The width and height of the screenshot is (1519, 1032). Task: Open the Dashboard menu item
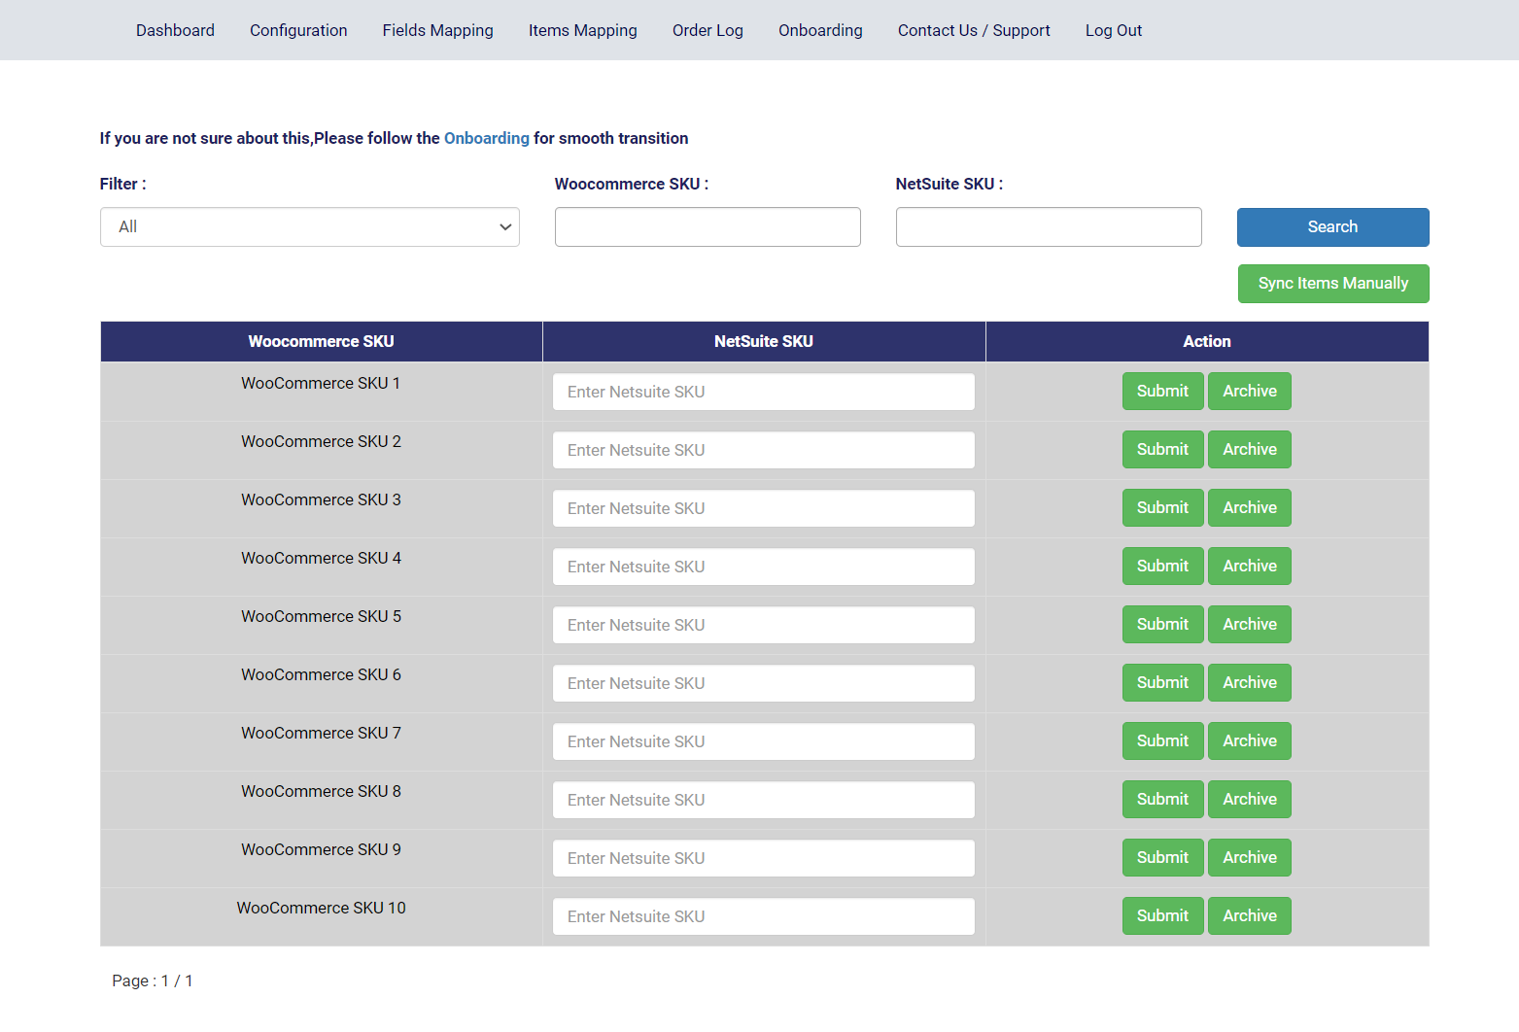(x=175, y=30)
